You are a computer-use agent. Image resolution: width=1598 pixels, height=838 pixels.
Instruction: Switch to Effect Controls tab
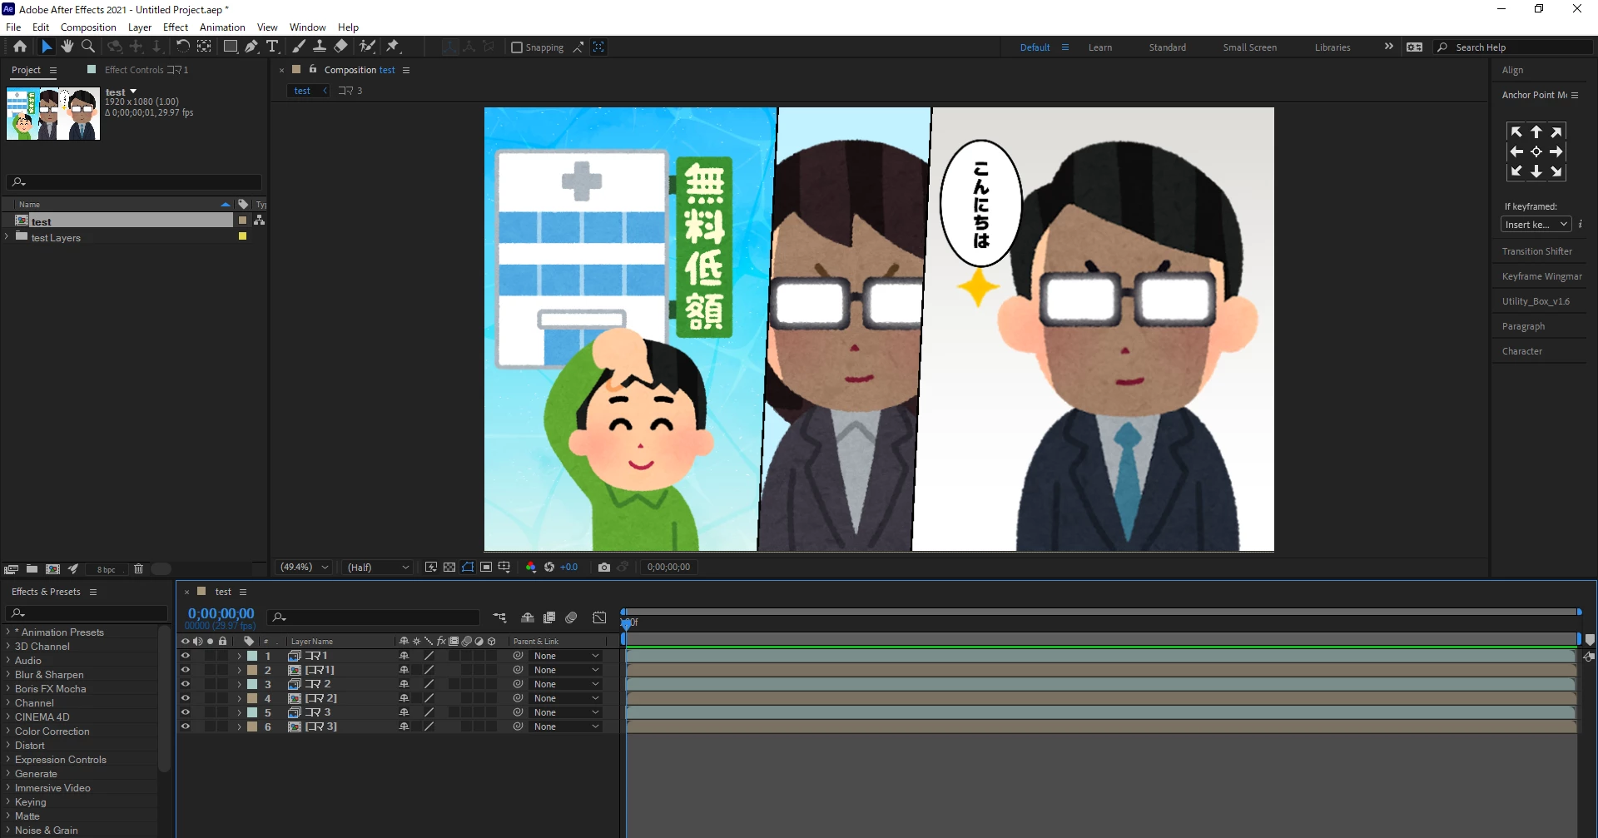coord(146,70)
